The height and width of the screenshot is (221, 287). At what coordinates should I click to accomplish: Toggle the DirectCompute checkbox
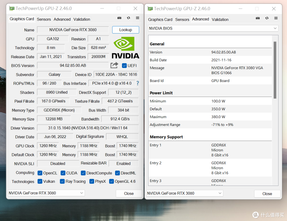click(x=83, y=173)
